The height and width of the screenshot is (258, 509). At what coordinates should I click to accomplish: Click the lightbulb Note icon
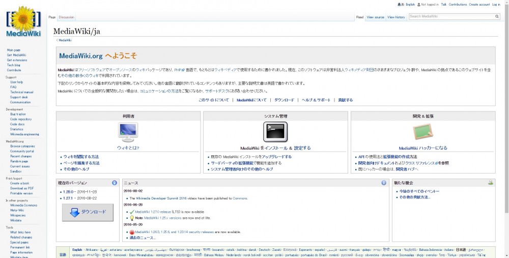pyautogui.click(x=132, y=218)
